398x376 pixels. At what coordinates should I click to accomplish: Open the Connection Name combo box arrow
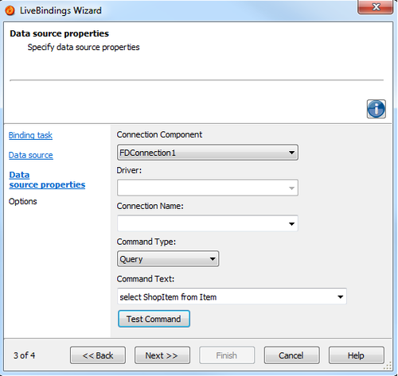coord(291,224)
